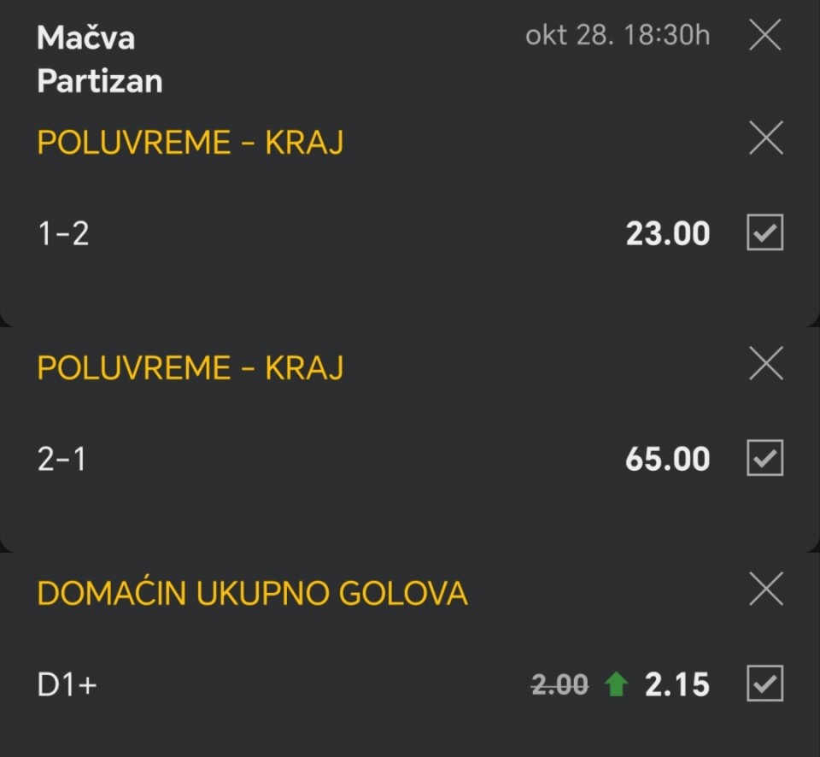
Task: Remove the 2-1 Poluvreme - Kraj selection
Action: 765,364
